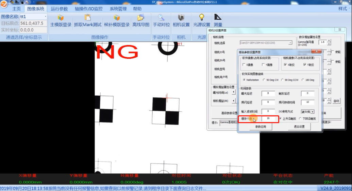Open the DO使用方式 dropdown
This screenshot has height=191, width=352.
pos(312,111)
